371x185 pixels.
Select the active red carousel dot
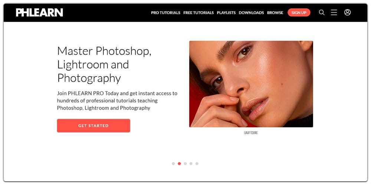coord(179,164)
